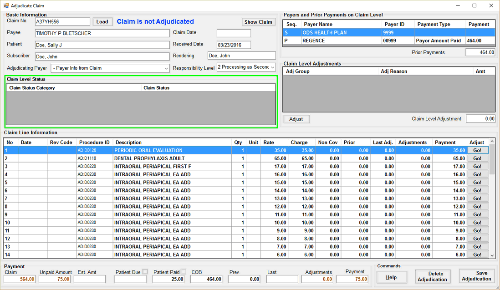Click Go! on line 14
The image size is (500, 290).
pyautogui.click(x=477, y=255)
